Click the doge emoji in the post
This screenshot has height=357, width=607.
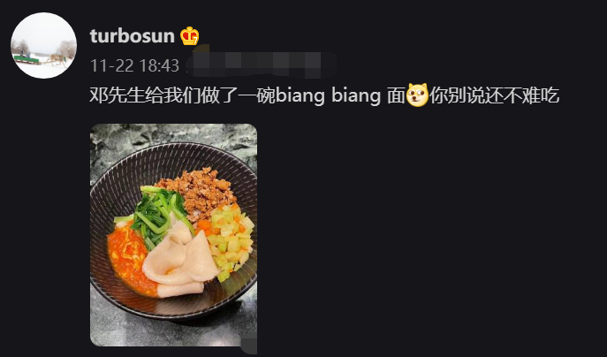pyautogui.click(x=417, y=95)
